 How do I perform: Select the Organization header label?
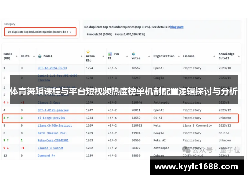(x=164, y=56)
